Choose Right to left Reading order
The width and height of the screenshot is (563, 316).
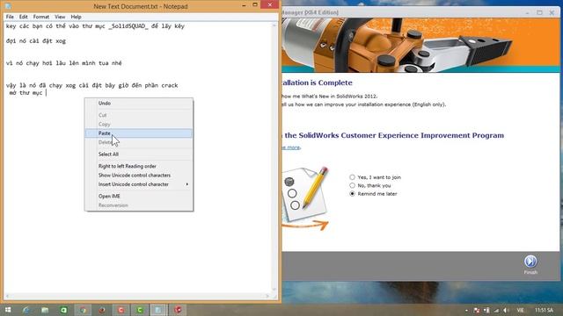pyautogui.click(x=139, y=166)
